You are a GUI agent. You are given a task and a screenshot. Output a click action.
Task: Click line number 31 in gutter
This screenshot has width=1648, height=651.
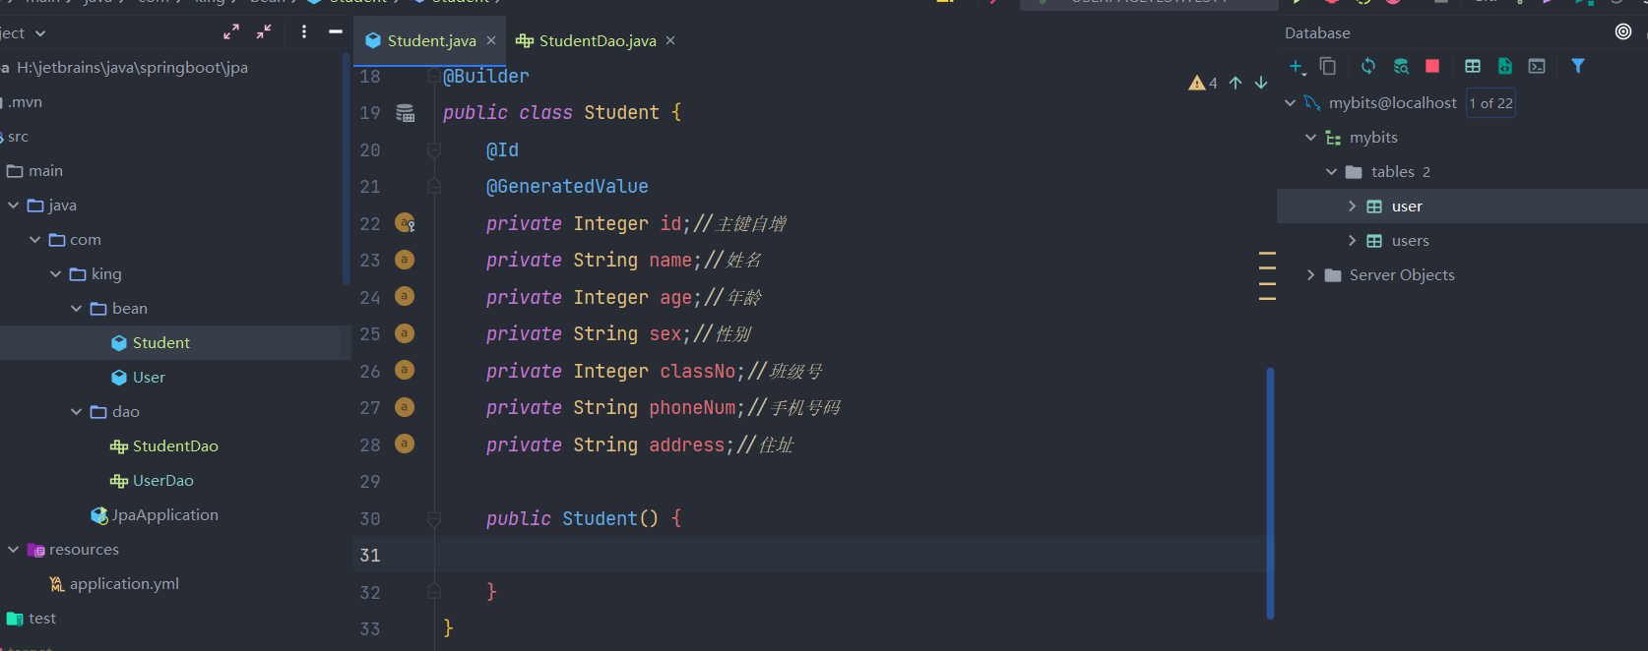click(x=370, y=556)
